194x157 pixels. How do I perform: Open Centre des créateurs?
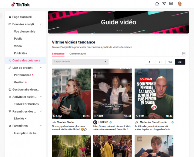click(25, 61)
